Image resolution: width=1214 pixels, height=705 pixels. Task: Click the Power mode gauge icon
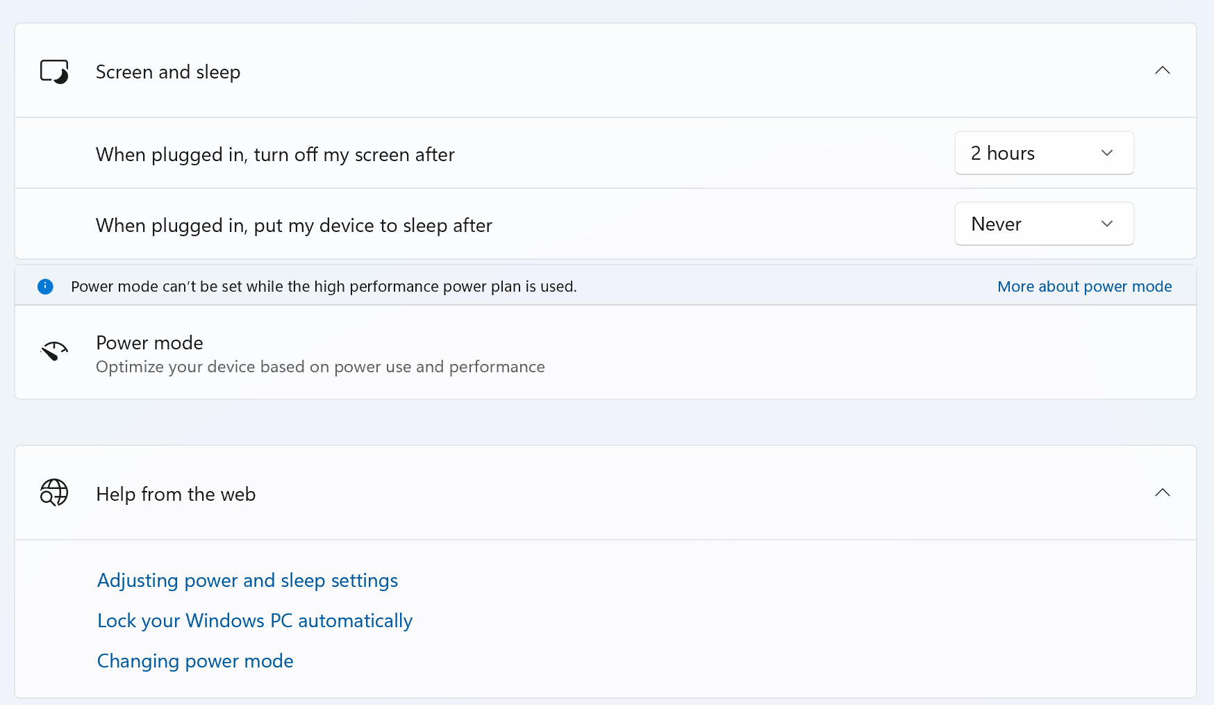pos(54,351)
